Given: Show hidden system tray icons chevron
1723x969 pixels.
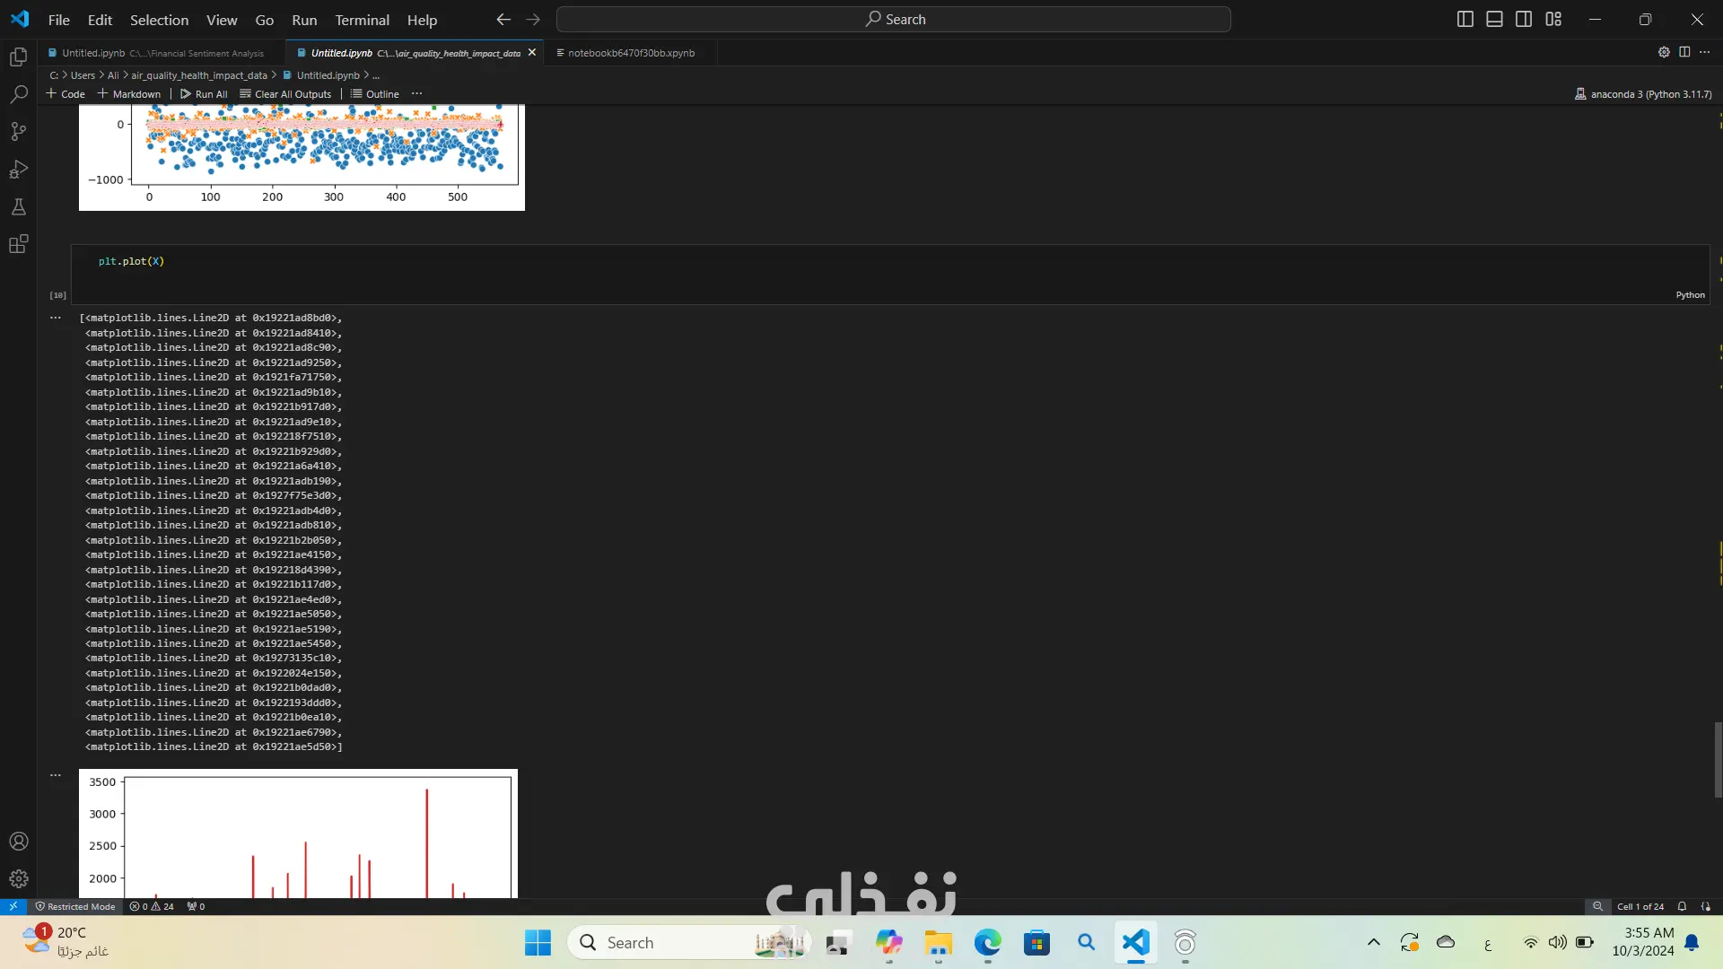Looking at the screenshot, I should pyautogui.click(x=1373, y=942).
